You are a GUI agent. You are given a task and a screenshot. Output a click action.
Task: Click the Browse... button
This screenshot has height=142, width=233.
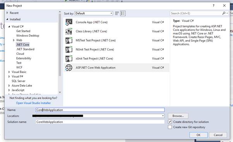178,116
